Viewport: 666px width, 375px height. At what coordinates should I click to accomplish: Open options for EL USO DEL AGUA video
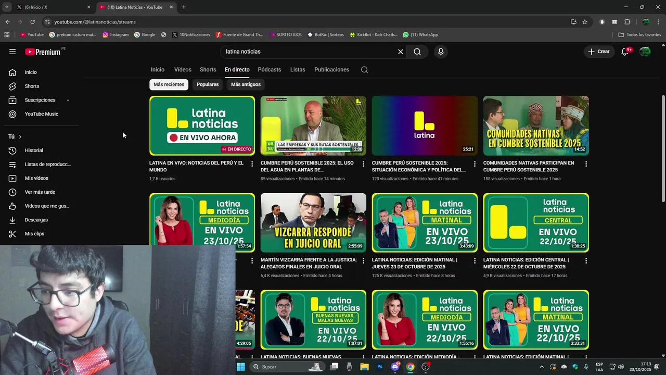tap(364, 164)
